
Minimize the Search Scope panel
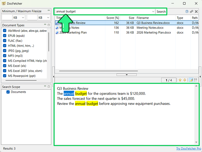point(45,86)
